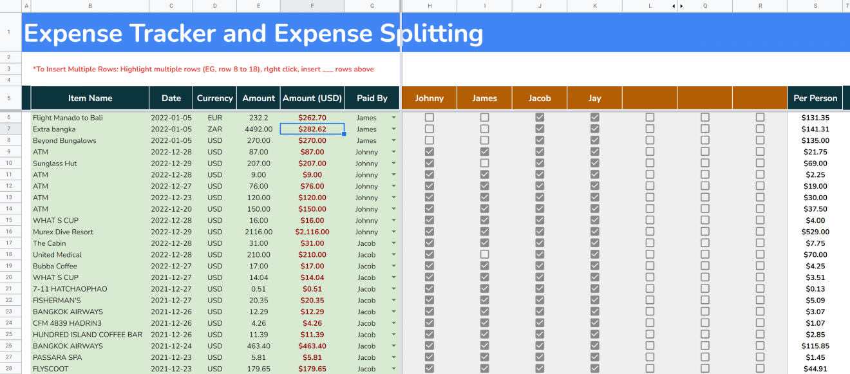Toggle Johnny checkbox for Sunglass Hut row

click(x=429, y=163)
